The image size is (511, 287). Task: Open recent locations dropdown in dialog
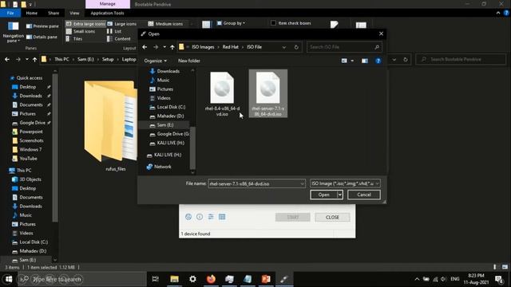pyautogui.click(x=164, y=47)
